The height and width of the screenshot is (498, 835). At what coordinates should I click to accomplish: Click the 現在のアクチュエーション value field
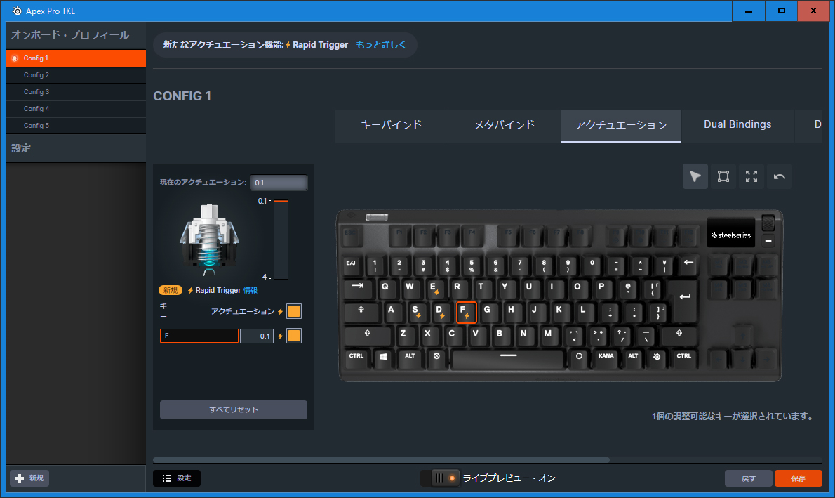(x=279, y=183)
